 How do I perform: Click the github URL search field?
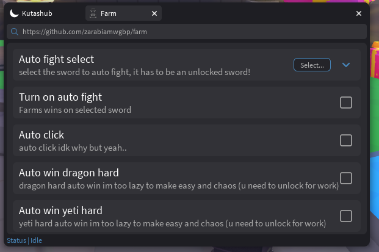(x=187, y=32)
